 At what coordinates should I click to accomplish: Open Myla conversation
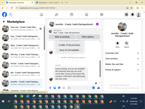tap(22, 47)
